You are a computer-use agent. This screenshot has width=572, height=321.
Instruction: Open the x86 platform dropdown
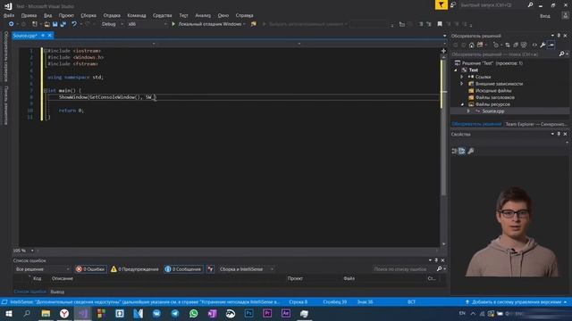(147, 24)
